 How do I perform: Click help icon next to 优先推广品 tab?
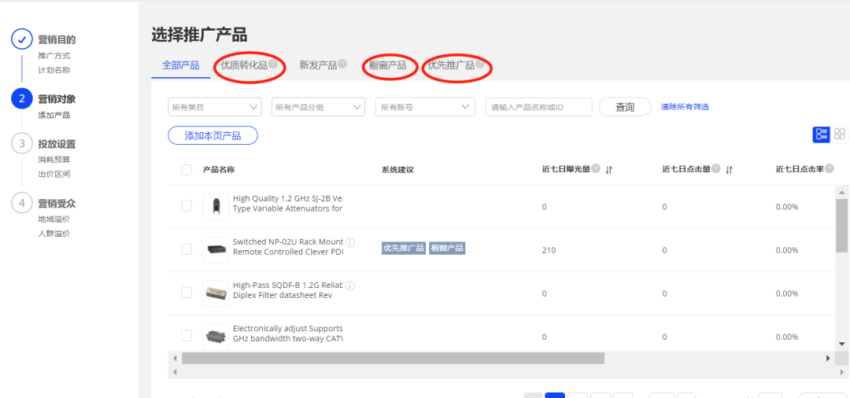(x=480, y=64)
